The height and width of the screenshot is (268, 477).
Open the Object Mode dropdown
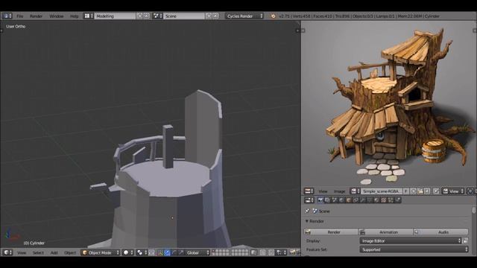(x=100, y=252)
